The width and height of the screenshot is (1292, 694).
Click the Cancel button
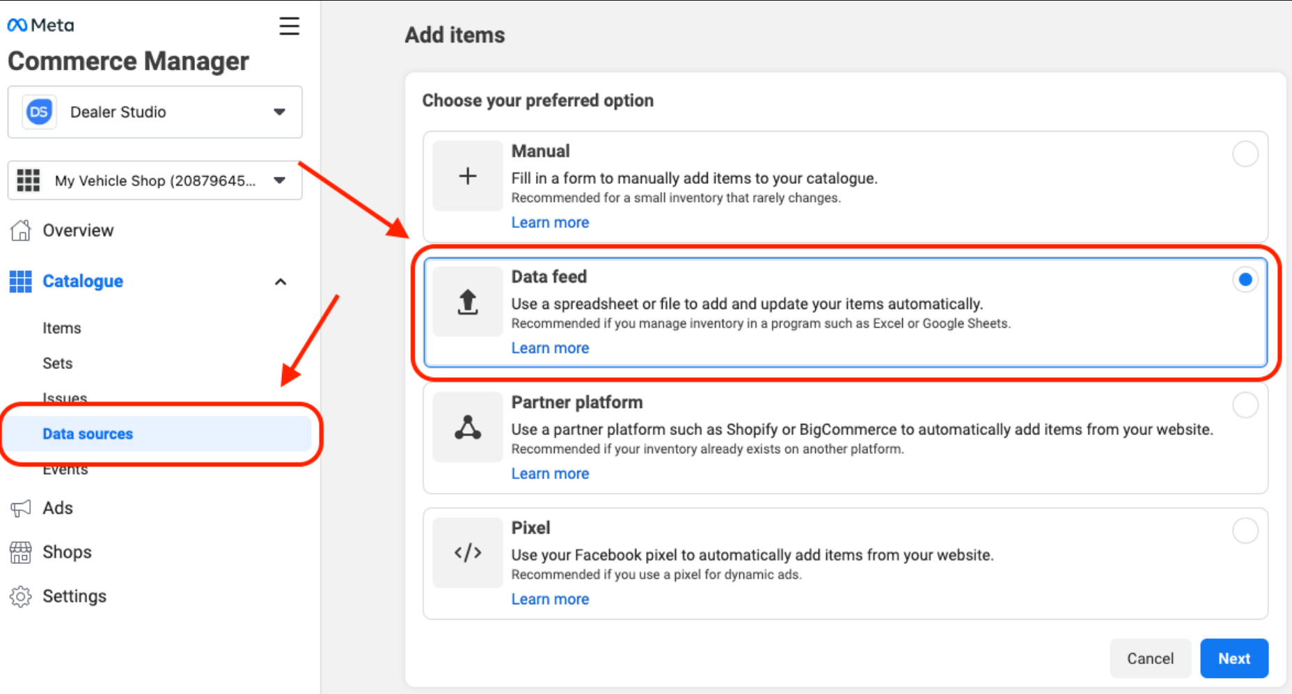point(1150,658)
